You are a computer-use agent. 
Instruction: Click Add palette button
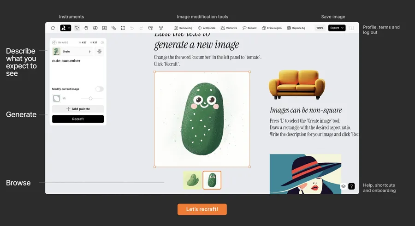coord(78,109)
